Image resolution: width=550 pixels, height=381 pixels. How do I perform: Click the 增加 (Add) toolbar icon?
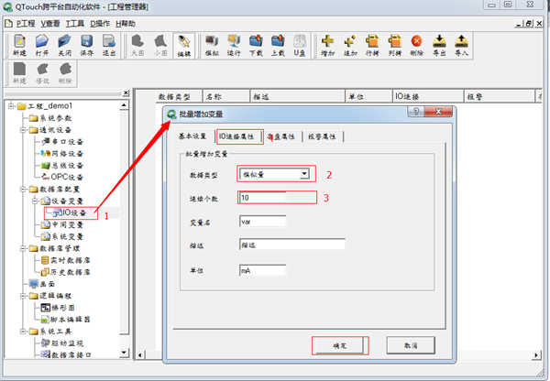[x=328, y=43]
